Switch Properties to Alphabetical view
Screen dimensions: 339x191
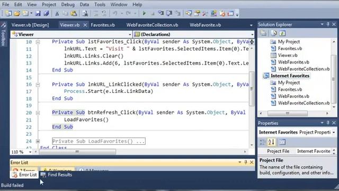coord(271,142)
